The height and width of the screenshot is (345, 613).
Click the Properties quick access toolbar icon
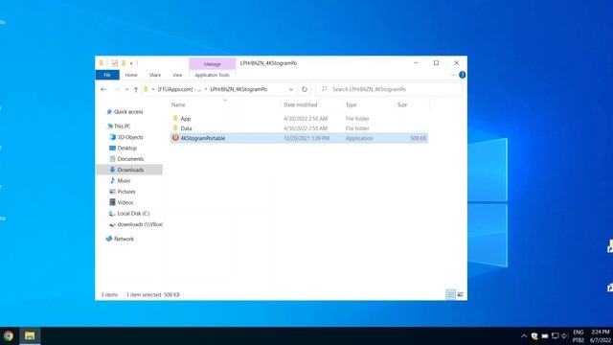115,63
